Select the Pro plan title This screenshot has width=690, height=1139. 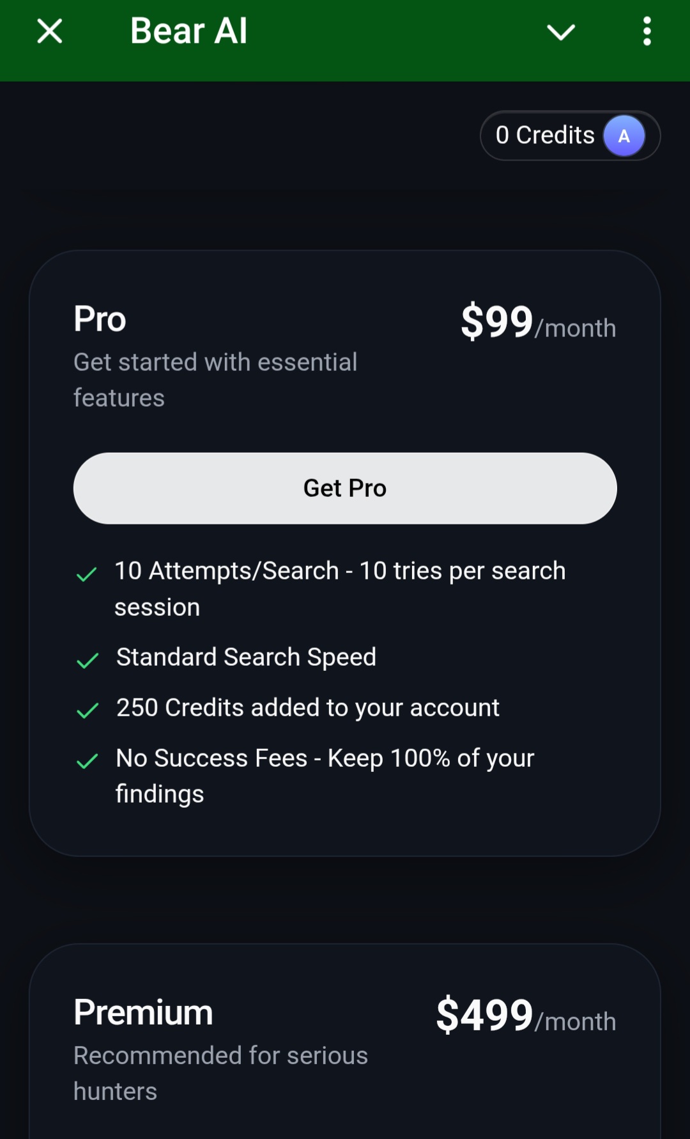tap(100, 318)
